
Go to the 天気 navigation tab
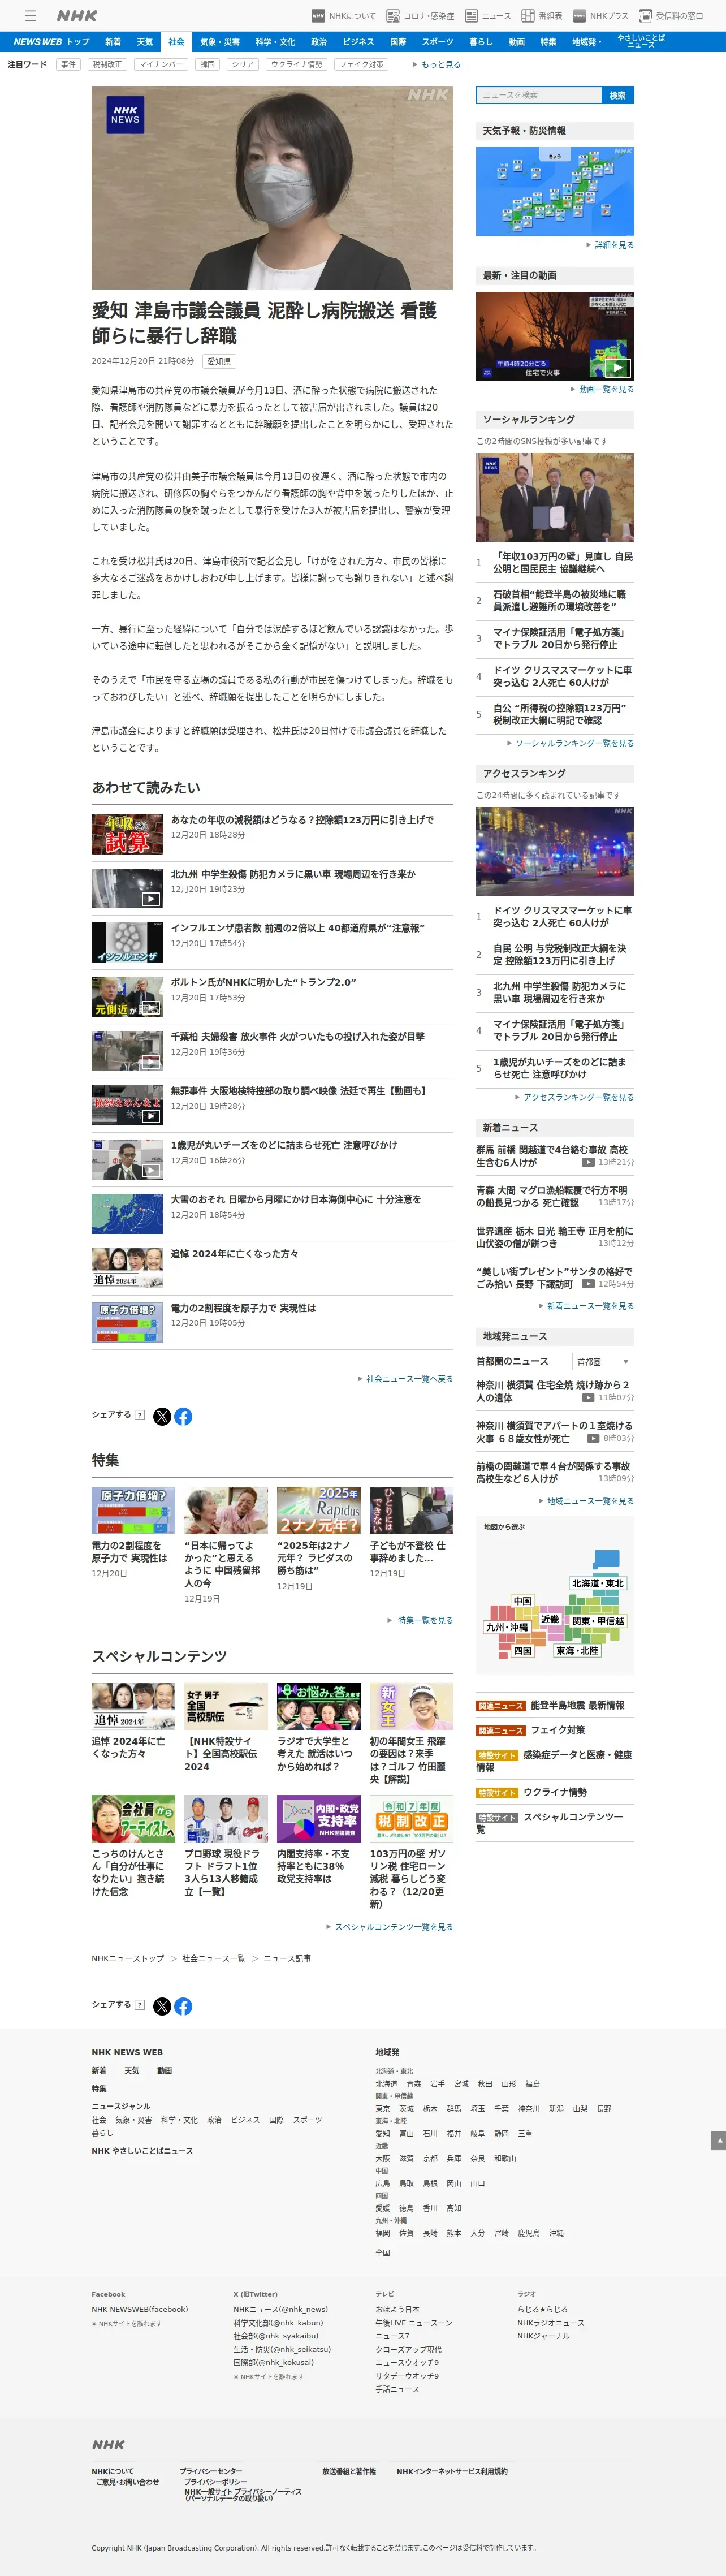[x=145, y=42]
